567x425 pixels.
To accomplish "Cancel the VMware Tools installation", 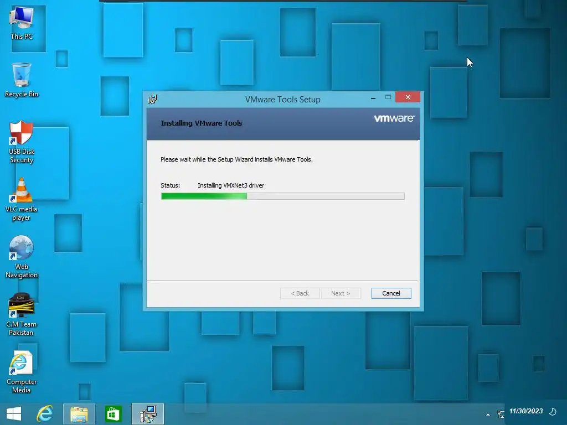I will (391, 293).
